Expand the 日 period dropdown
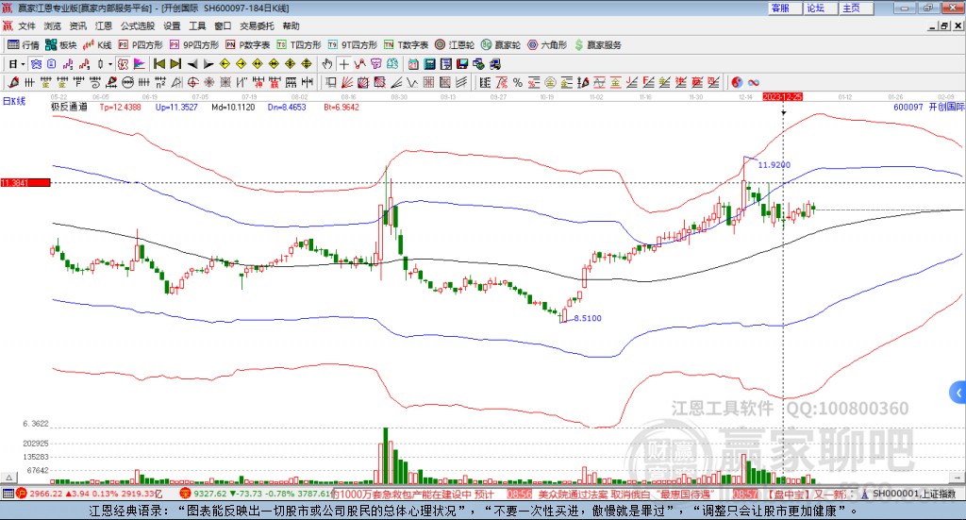Image resolution: width=966 pixels, height=520 pixels. (x=23, y=64)
